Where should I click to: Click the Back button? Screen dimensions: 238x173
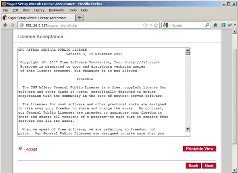pos(193,166)
